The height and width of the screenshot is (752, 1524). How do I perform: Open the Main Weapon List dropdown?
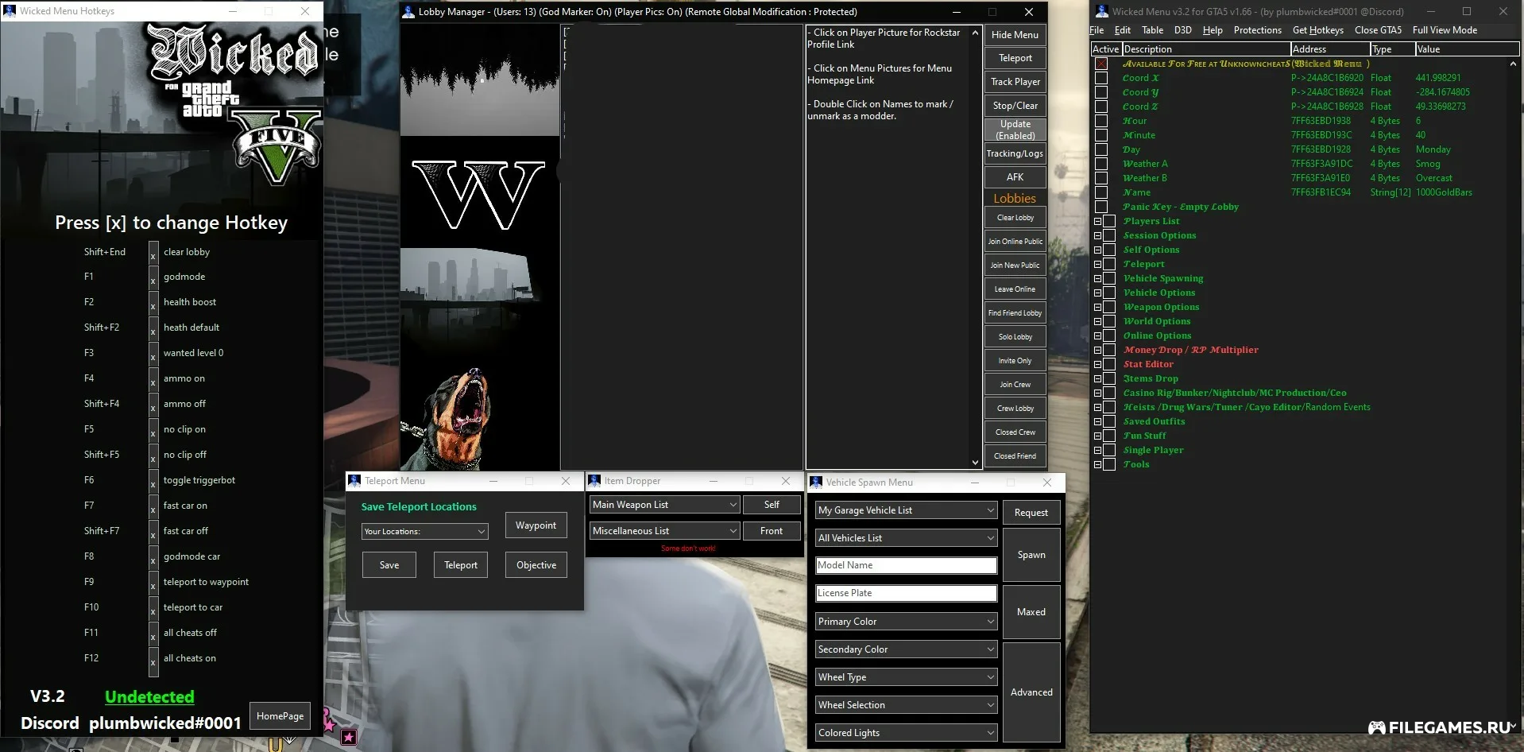[664, 505]
